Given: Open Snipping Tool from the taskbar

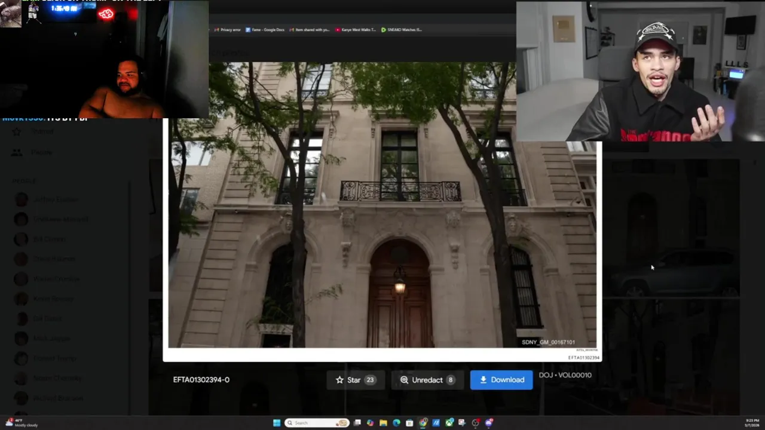Looking at the screenshot, I should pos(462,423).
